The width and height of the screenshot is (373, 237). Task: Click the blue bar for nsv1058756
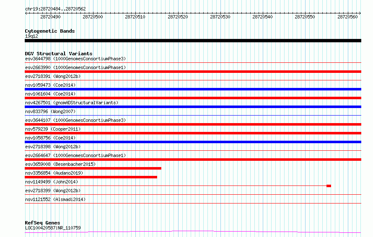[193, 142]
